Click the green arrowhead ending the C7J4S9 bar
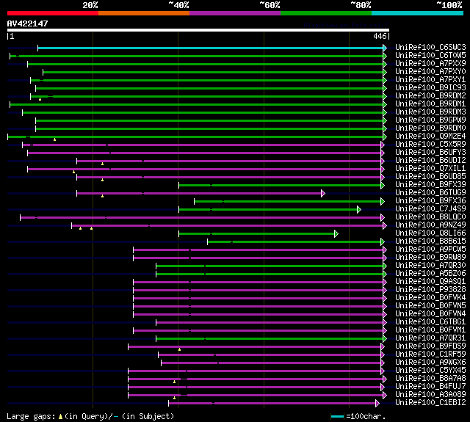The image size is (470, 422). [359, 210]
